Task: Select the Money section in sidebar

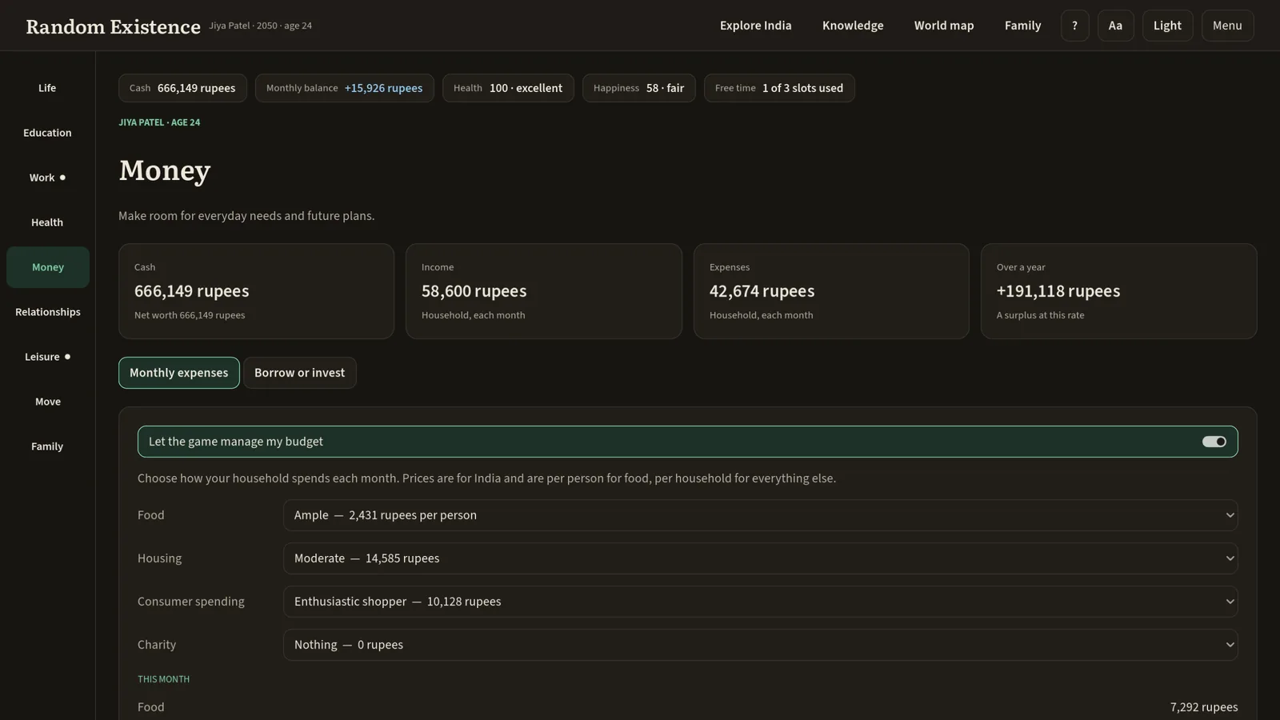Action: [x=47, y=267]
